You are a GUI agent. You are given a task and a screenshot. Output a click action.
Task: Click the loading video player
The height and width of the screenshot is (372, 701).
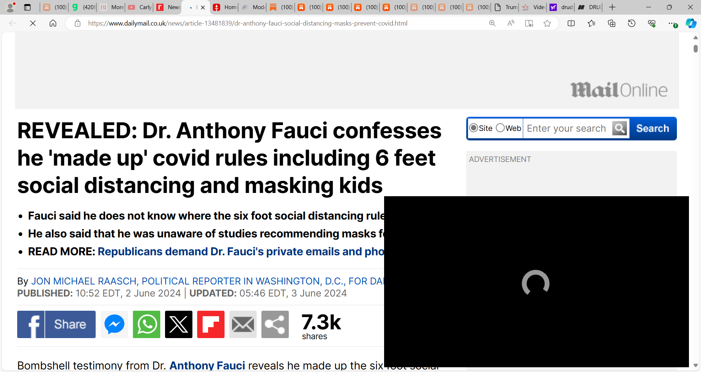coord(536,282)
